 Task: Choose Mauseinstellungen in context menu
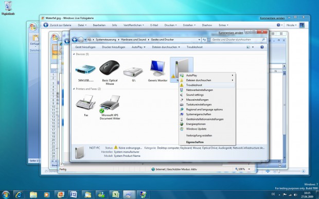point(207,100)
